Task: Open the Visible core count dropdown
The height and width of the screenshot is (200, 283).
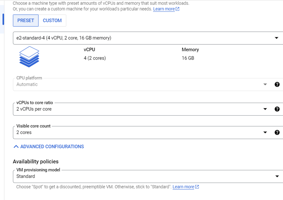Action: point(265,132)
